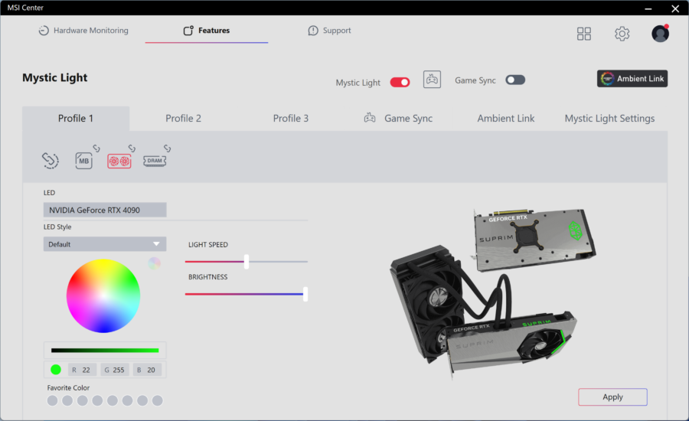Open the Hardware Monitoring tab
This screenshot has width=689, height=421.
pyautogui.click(x=83, y=31)
